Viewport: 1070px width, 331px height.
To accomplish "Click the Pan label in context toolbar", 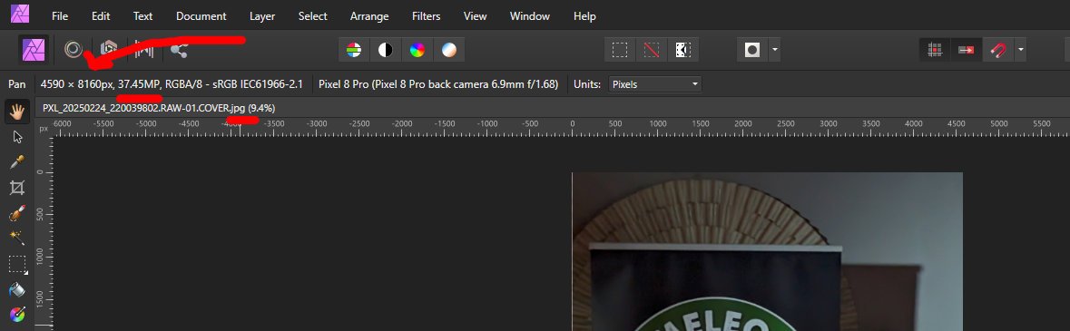I will tap(17, 84).
